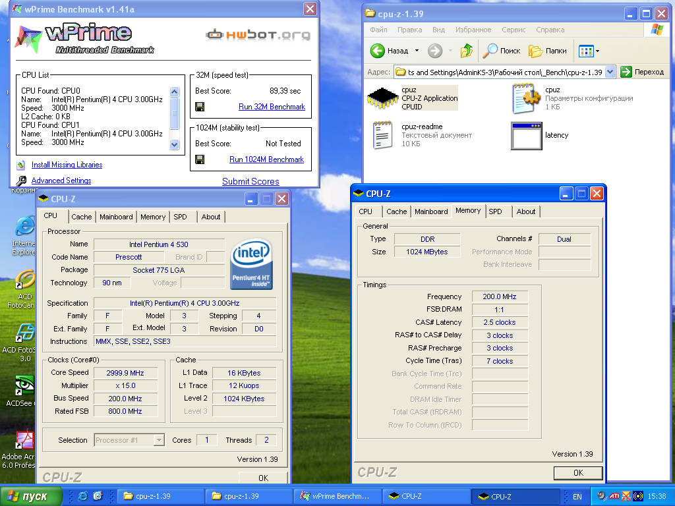Viewport: 675px width, 506px height.
Task: Open the Избранное menu
Action: click(473, 30)
